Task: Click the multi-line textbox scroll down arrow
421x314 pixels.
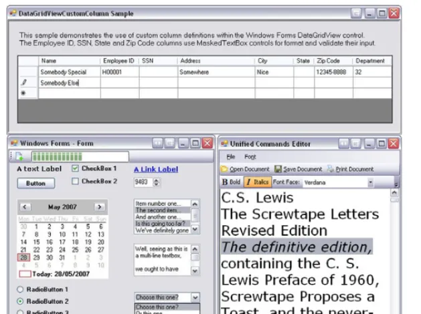Action: [x=195, y=271]
